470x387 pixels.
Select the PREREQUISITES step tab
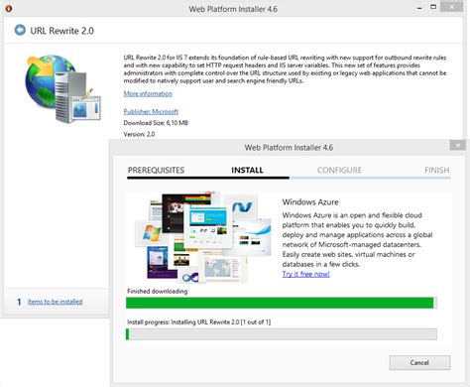tap(156, 170)
